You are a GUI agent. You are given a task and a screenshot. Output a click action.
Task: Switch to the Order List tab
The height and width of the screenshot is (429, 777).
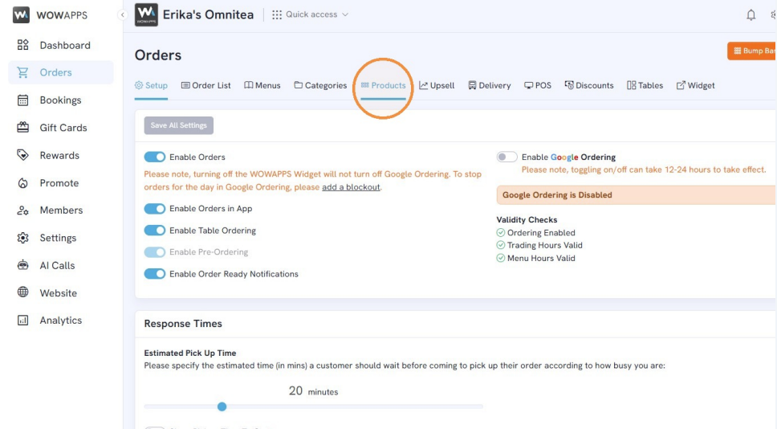[x=205, y=85]
